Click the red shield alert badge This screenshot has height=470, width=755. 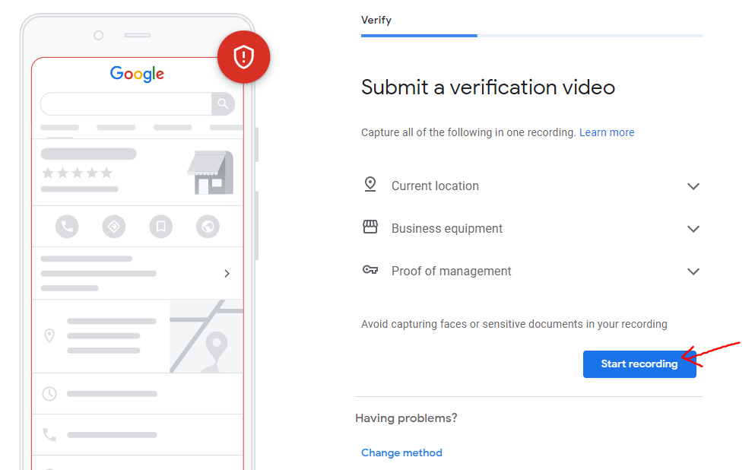point(243,56)
